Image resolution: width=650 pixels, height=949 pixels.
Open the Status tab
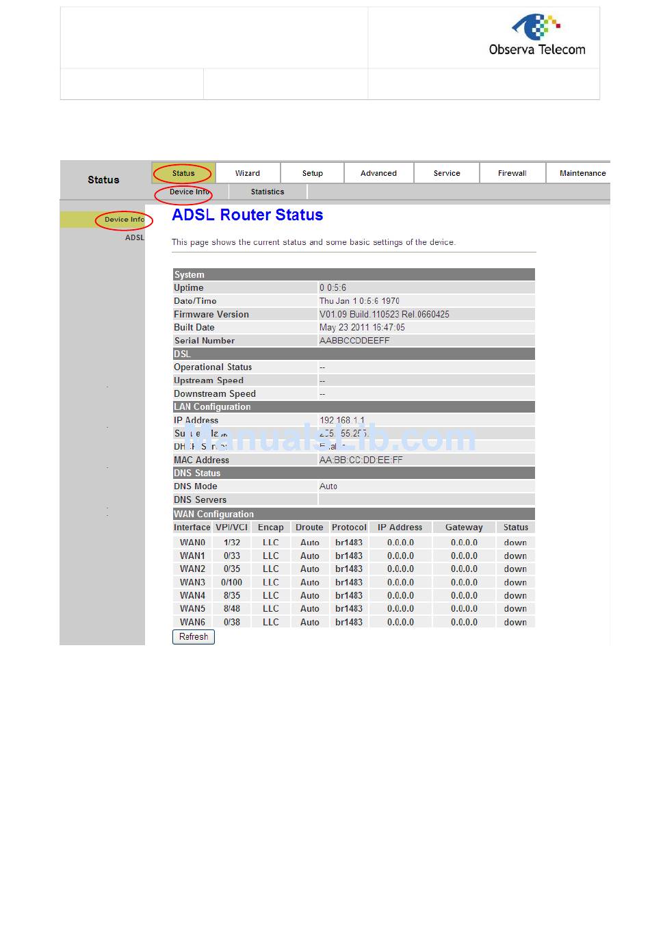tap(183, 173)
